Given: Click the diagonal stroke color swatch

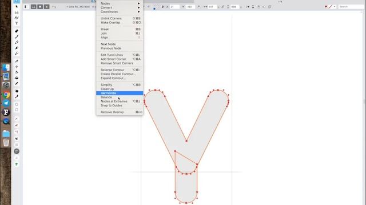Looking at the screenshot, I should pyautogui.click(x=331, y=7).
